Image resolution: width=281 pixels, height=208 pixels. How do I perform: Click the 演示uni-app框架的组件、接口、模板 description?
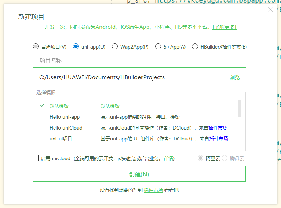point(140,117)
